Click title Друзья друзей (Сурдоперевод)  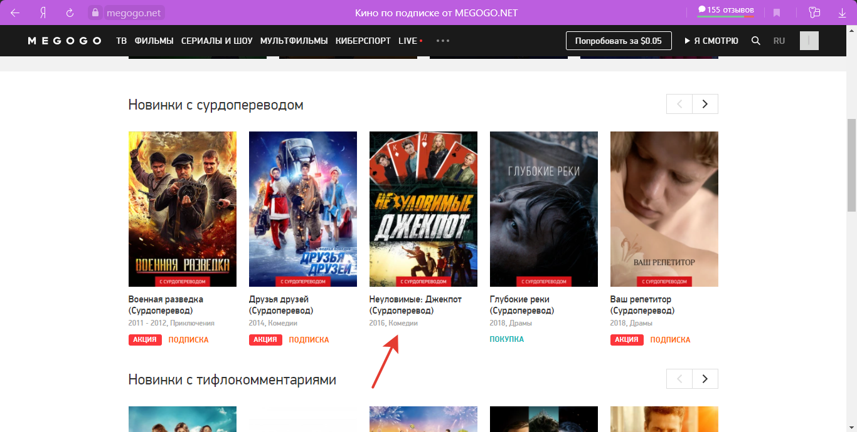pos(281,305)
